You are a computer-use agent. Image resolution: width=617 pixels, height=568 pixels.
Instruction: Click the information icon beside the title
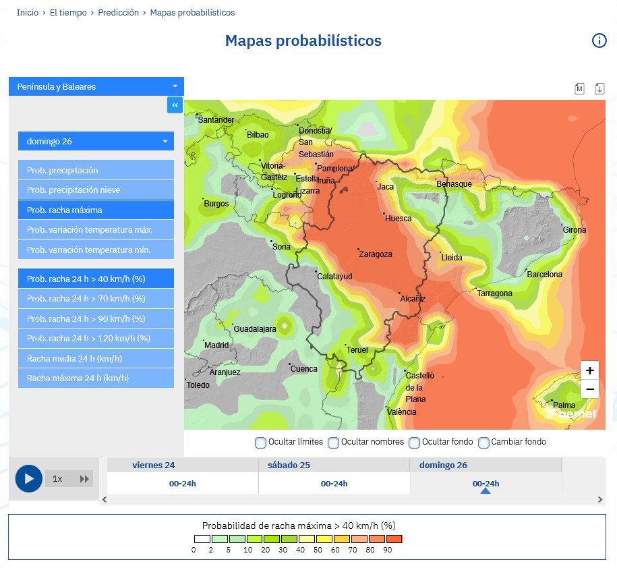tap(599, 40)
